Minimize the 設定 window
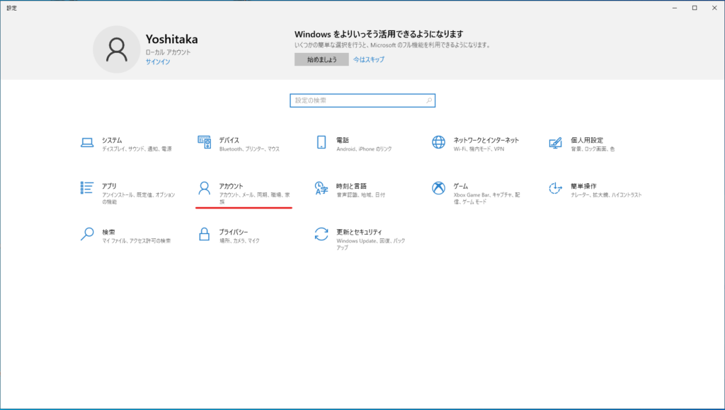This screenshot has width=725, height=410. point(675,8)
